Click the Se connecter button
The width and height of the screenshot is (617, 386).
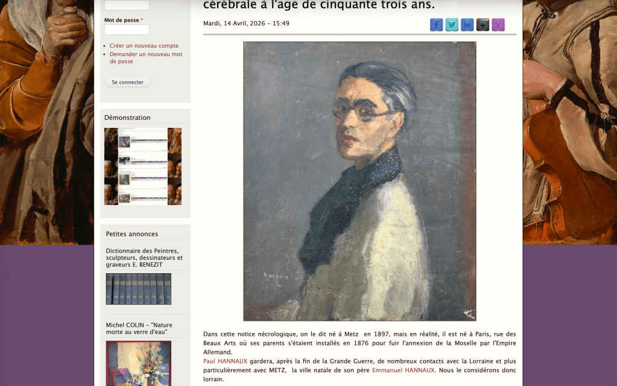(127, 82)
